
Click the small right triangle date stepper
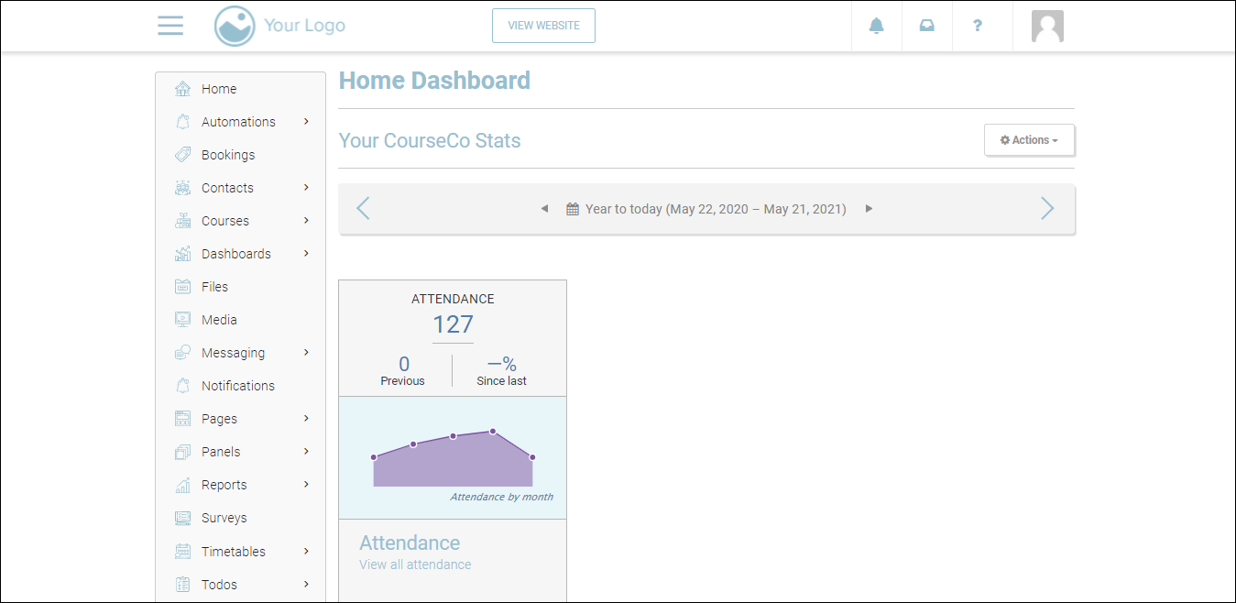pyautogui.click(x=870, y=209)
